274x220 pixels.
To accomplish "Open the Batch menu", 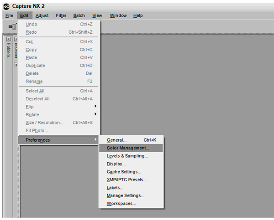I will coord(79,15).
